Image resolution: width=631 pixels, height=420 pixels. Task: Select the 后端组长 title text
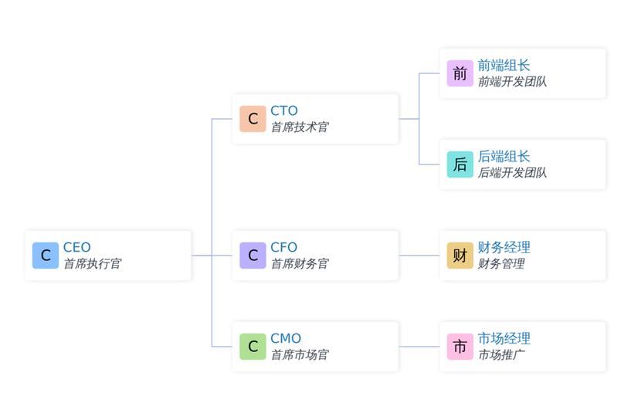click(504, 156)
